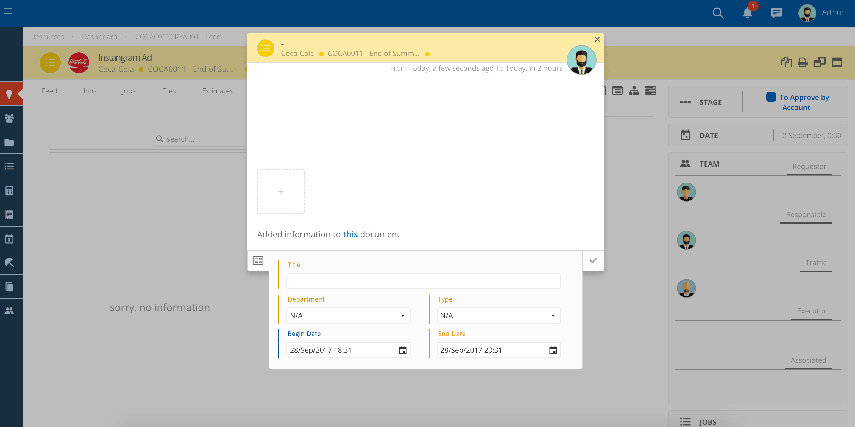Toggle the form panel icon
The height and width of the screenshot is (427, 855).
tap(258, 260)
